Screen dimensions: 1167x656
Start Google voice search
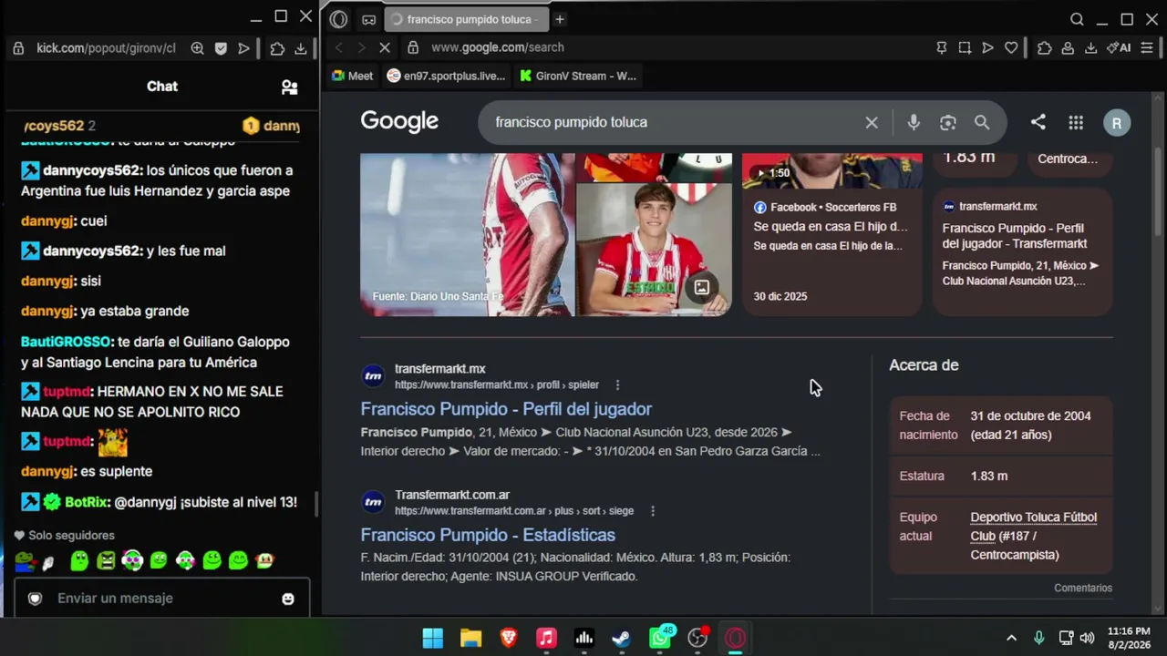tap(914, 122)
